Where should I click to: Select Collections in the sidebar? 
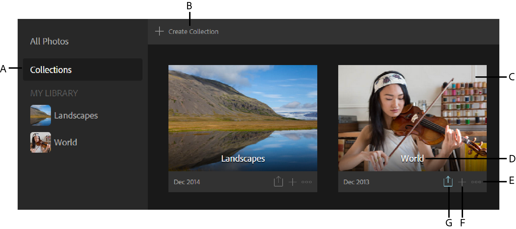pos(83,70)
